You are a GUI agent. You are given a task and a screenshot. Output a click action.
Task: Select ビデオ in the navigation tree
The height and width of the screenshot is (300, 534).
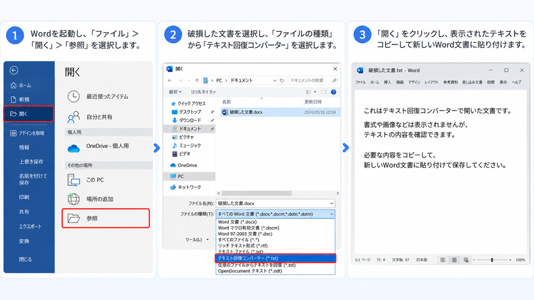181,154
